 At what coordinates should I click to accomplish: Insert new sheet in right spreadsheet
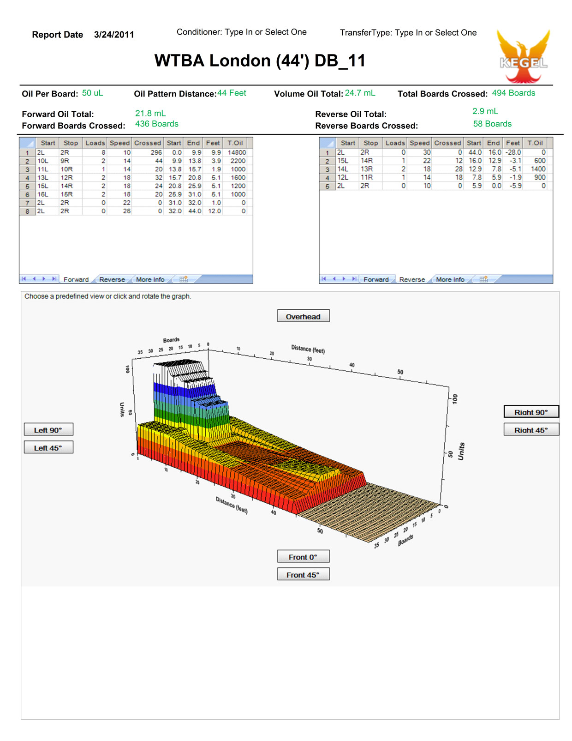(x=483, y=279)
